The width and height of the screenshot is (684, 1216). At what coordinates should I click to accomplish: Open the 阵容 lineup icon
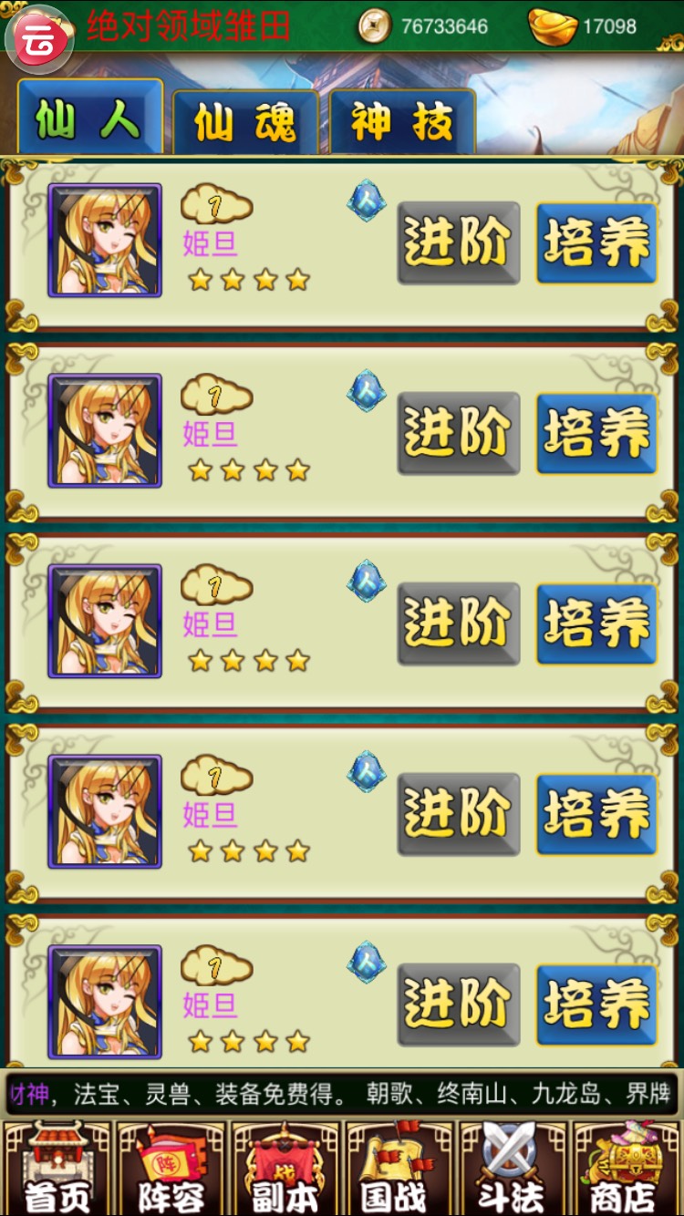click(171, 1169)
